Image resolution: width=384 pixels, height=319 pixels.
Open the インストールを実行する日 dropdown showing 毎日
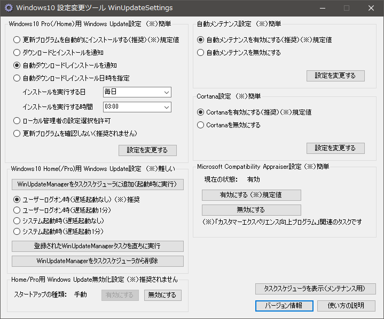[137, 92]
